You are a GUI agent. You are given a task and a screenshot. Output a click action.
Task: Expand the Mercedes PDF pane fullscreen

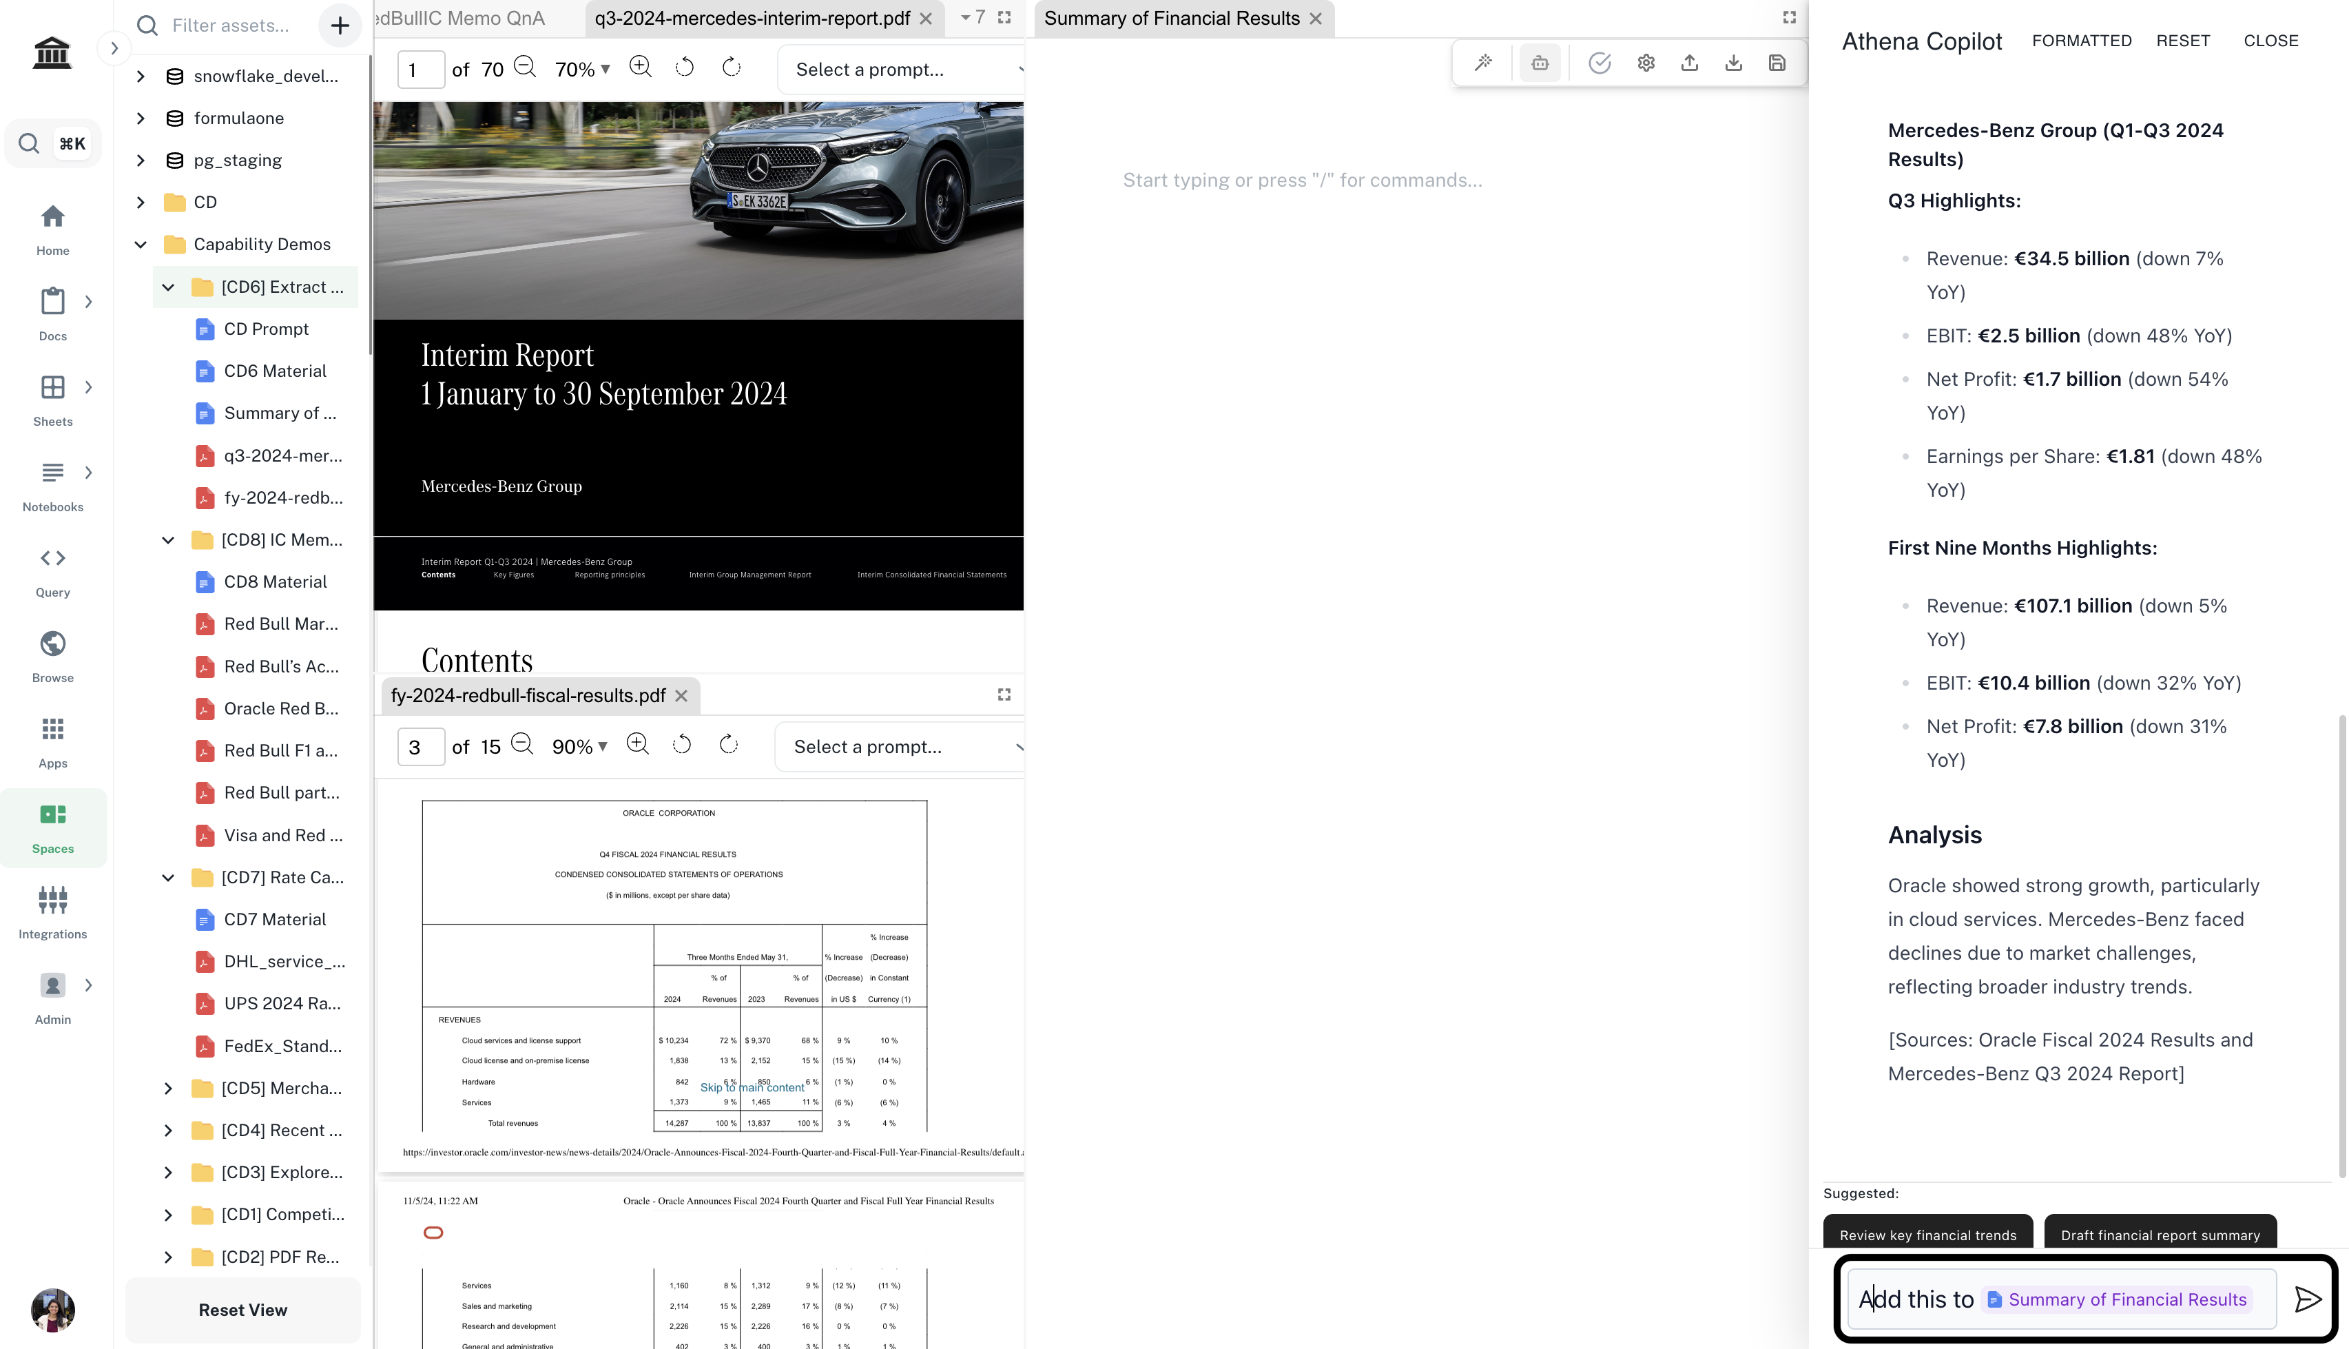(1004, 18)
